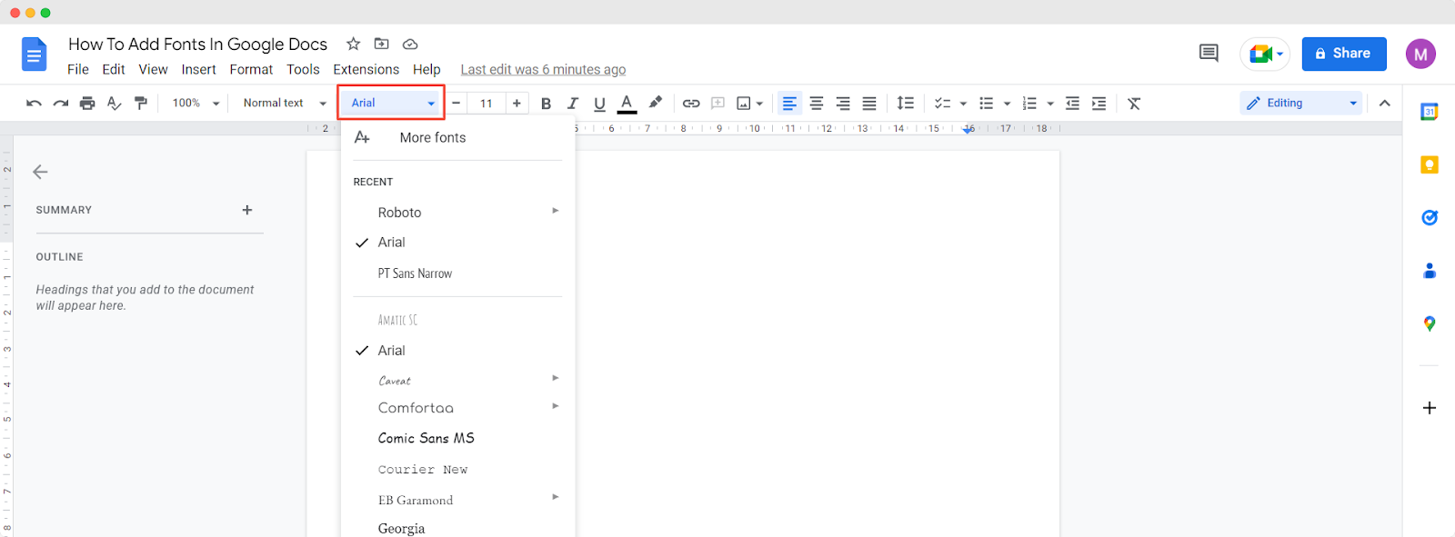Open line and paragraph spacing
This screenshot has width=1455, height=537.
tap(905, 104)
